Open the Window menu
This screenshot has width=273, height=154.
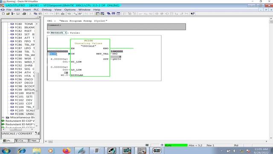pyautogui.click(x=84, y=9)
